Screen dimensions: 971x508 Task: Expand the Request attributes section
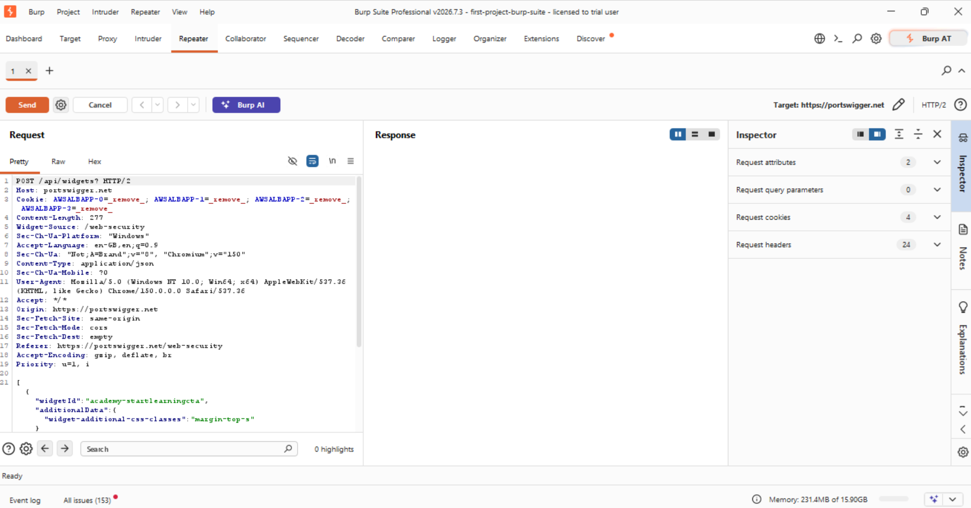(x=937, y=162)
